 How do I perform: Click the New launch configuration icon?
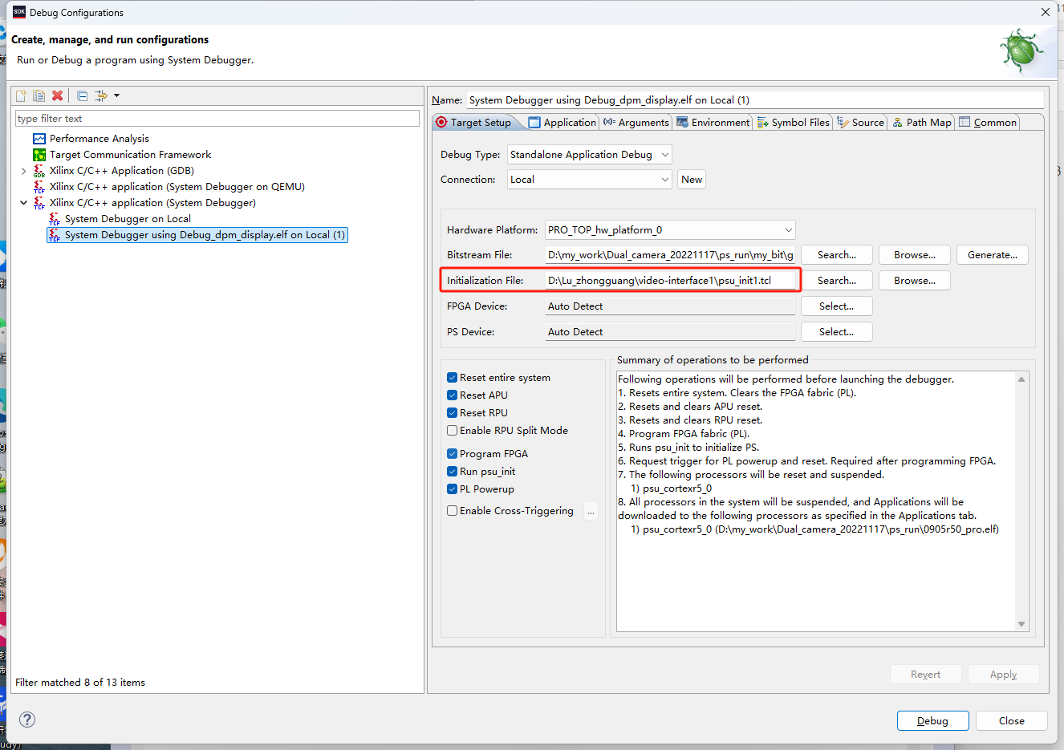(22, 95)
